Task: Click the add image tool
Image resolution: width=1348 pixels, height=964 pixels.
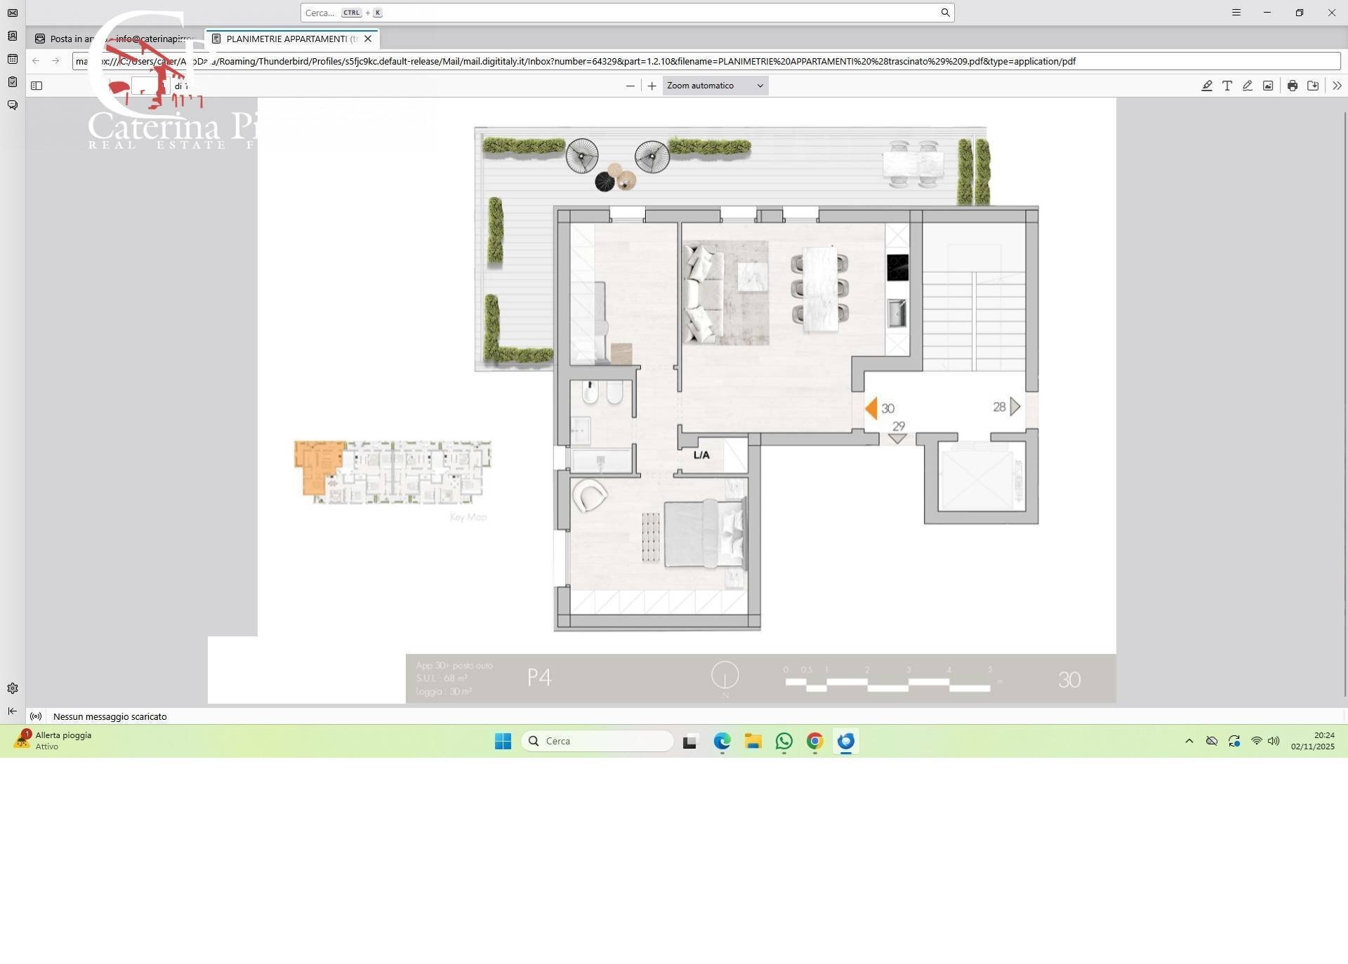Action: pos(1267,86)
